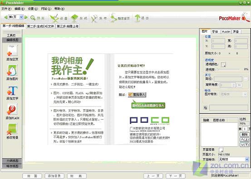Select the FLASH properties tab
The image size is (251, 179).
click(x=226, y=32)
